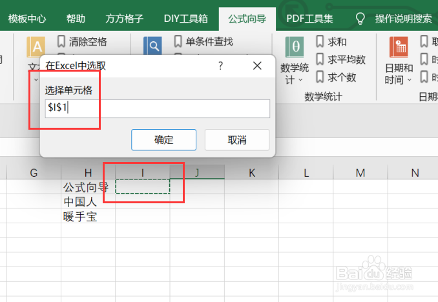Select column G header
Screen dimensions: 438x302
34,173
